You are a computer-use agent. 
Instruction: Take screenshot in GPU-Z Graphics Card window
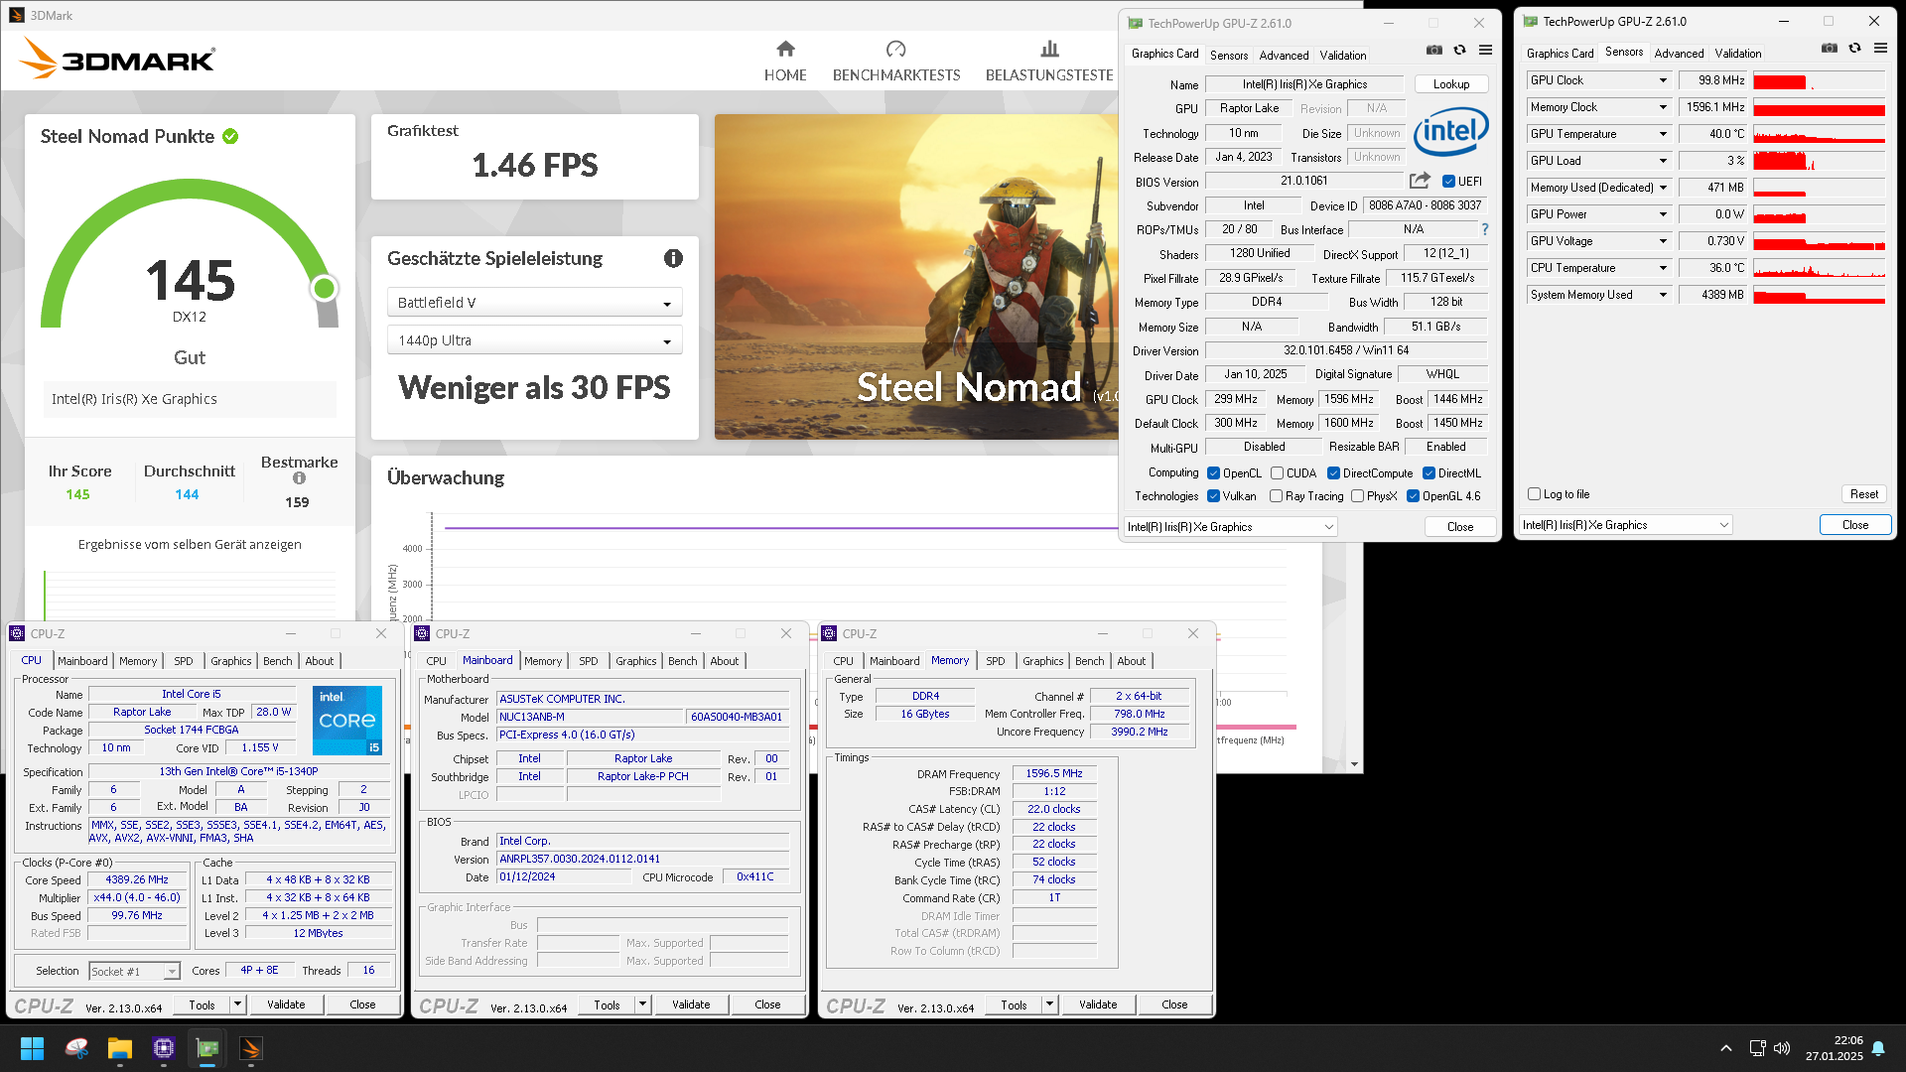coord(1433,50)
